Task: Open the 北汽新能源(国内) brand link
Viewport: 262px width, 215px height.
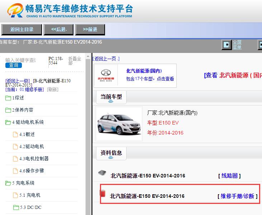Action: 144,71
